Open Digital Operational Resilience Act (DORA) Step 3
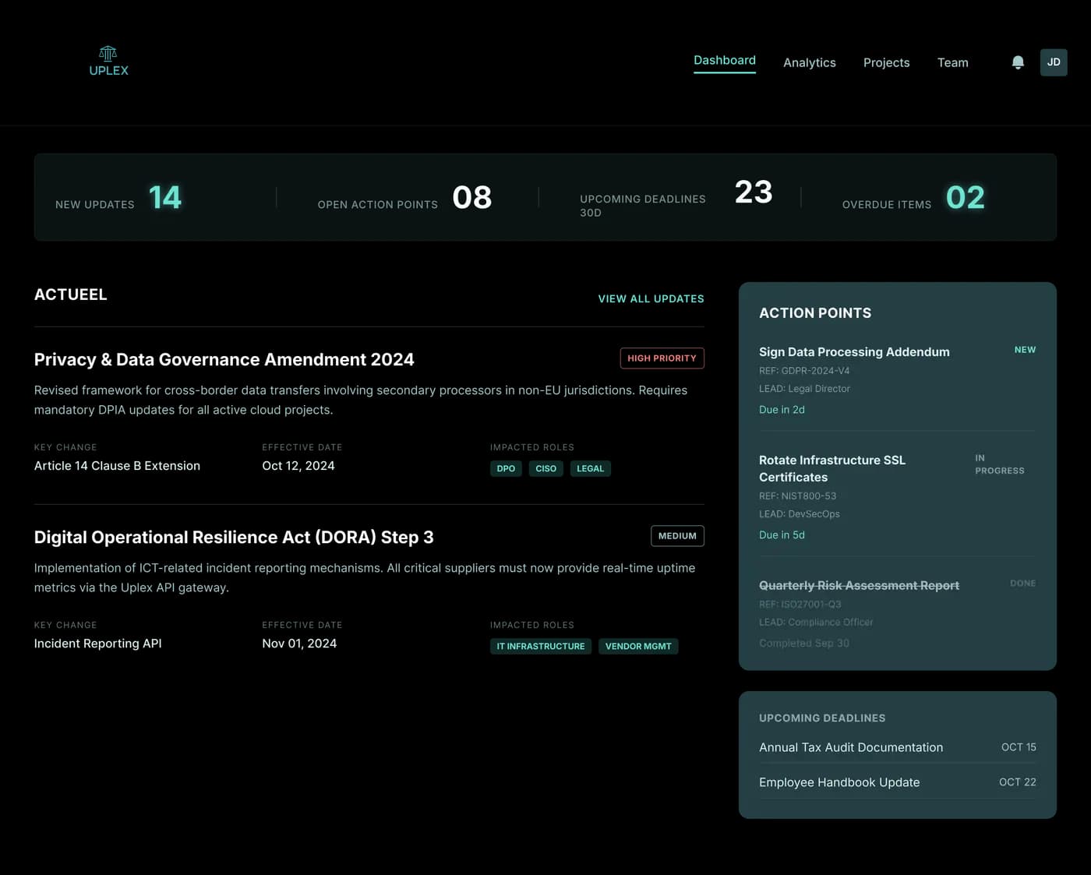Screen dimensions: 1091x875 [234, 537]
